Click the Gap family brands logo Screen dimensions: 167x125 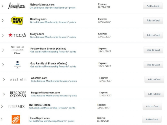click(17, 65)
